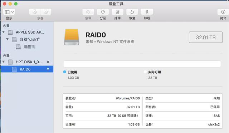Click the add volume icon
The image size is (229, 133).
tap(35, 12)
